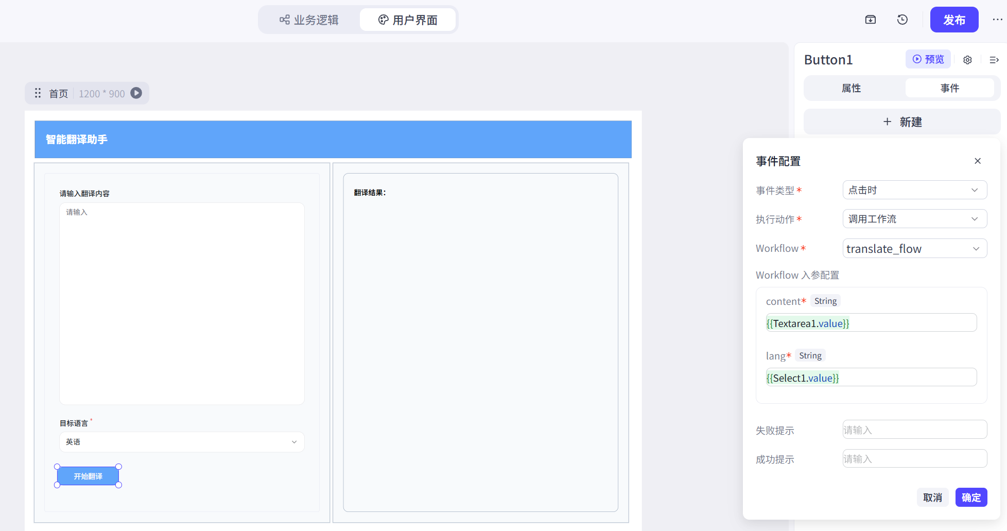Click the 取消 cancel button

pyautogui.click(x=932, y=498)
